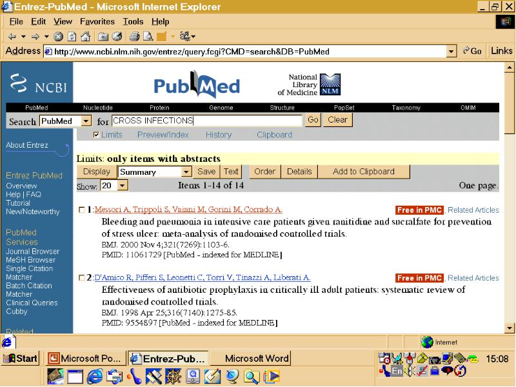Open the Favorites menu
Screen dimensions: 516x387
click(97, 22)
